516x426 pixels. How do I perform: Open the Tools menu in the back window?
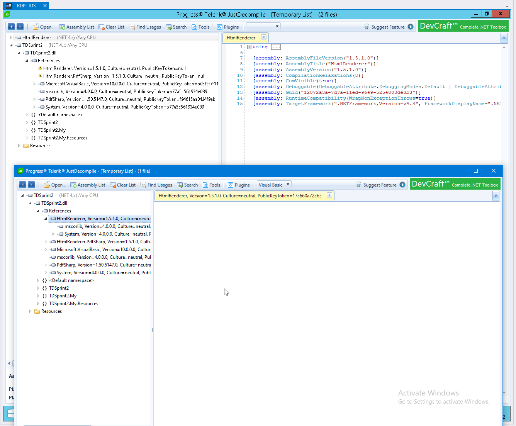[x=200, y=27]
